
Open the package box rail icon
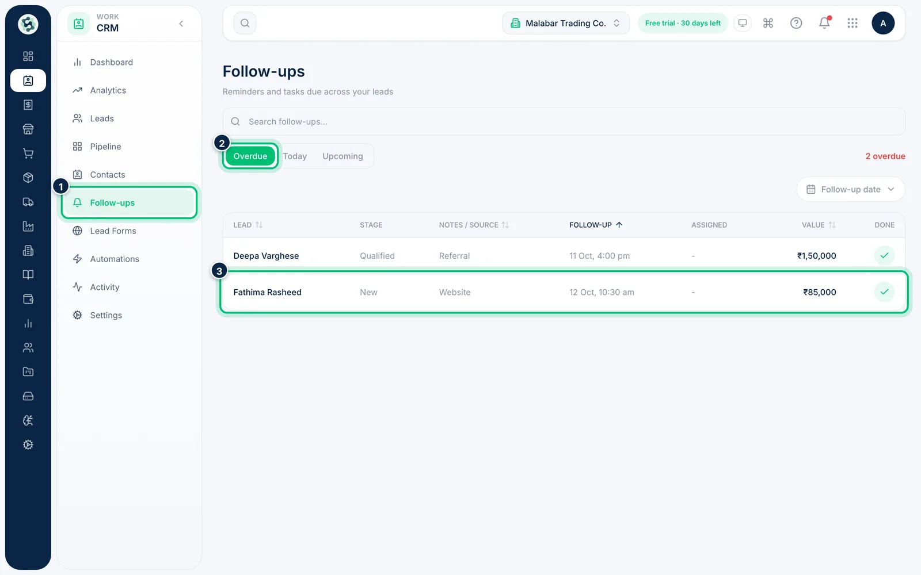pos(28,178)
